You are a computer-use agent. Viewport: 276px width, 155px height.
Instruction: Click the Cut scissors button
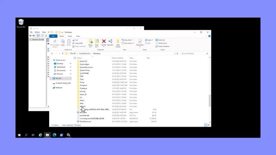tap(75, 40)
